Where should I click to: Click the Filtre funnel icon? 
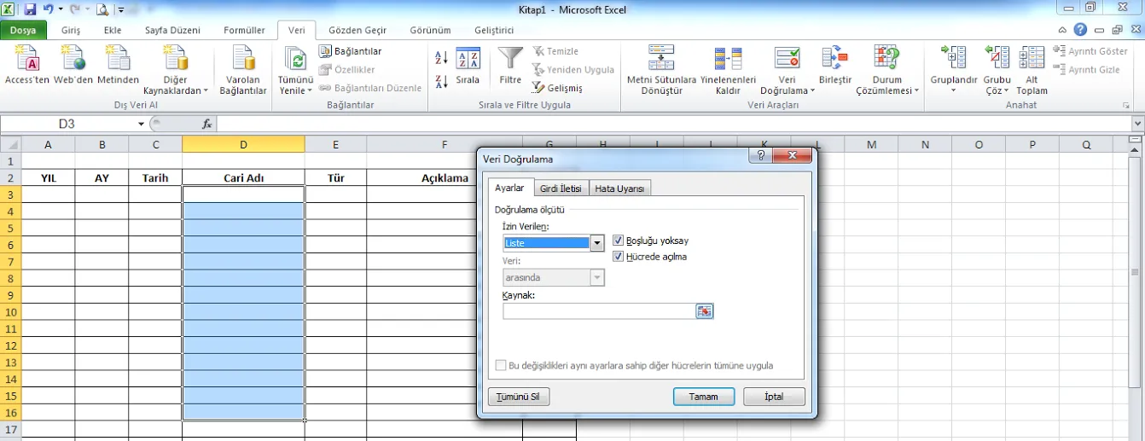510,60
